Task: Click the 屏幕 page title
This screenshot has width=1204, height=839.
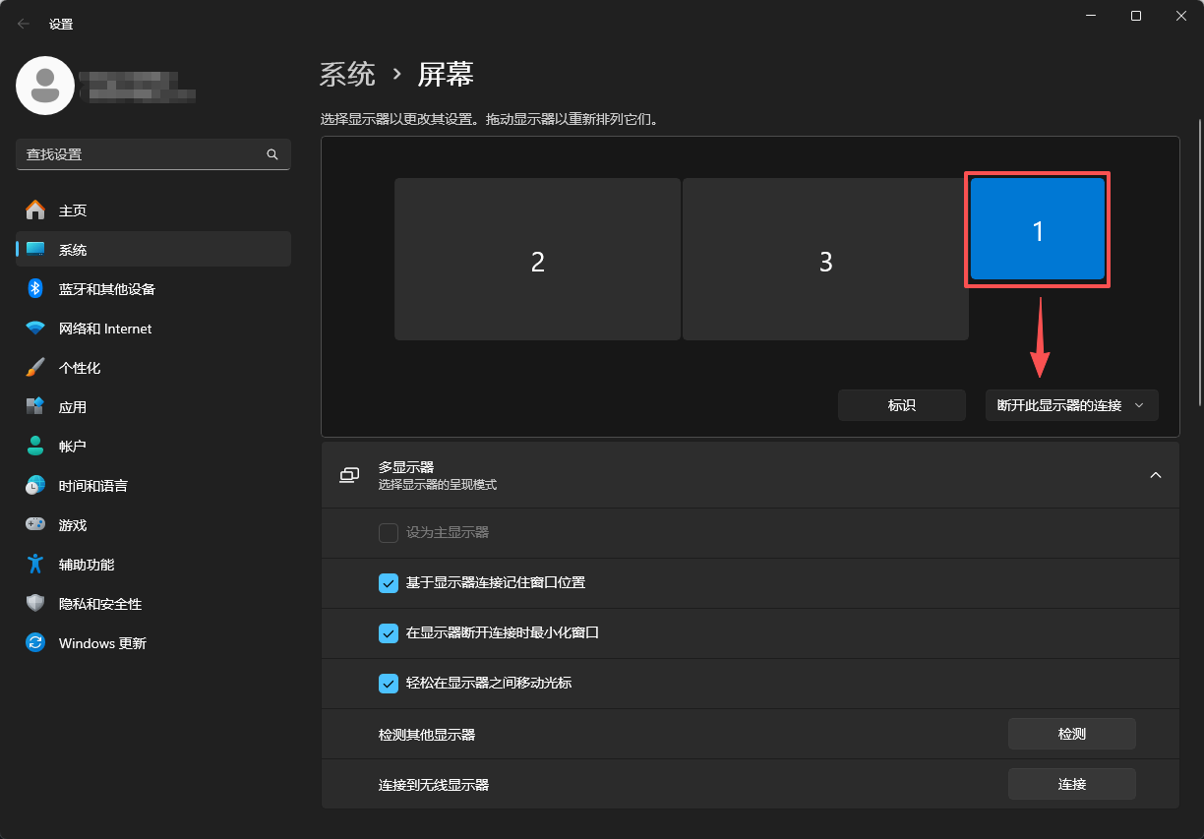Action: click(446, 74)
